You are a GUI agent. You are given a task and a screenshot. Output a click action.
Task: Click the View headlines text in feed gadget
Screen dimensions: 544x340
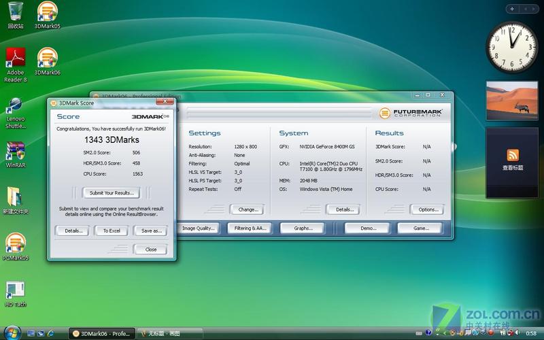click(x=513, y=168)
